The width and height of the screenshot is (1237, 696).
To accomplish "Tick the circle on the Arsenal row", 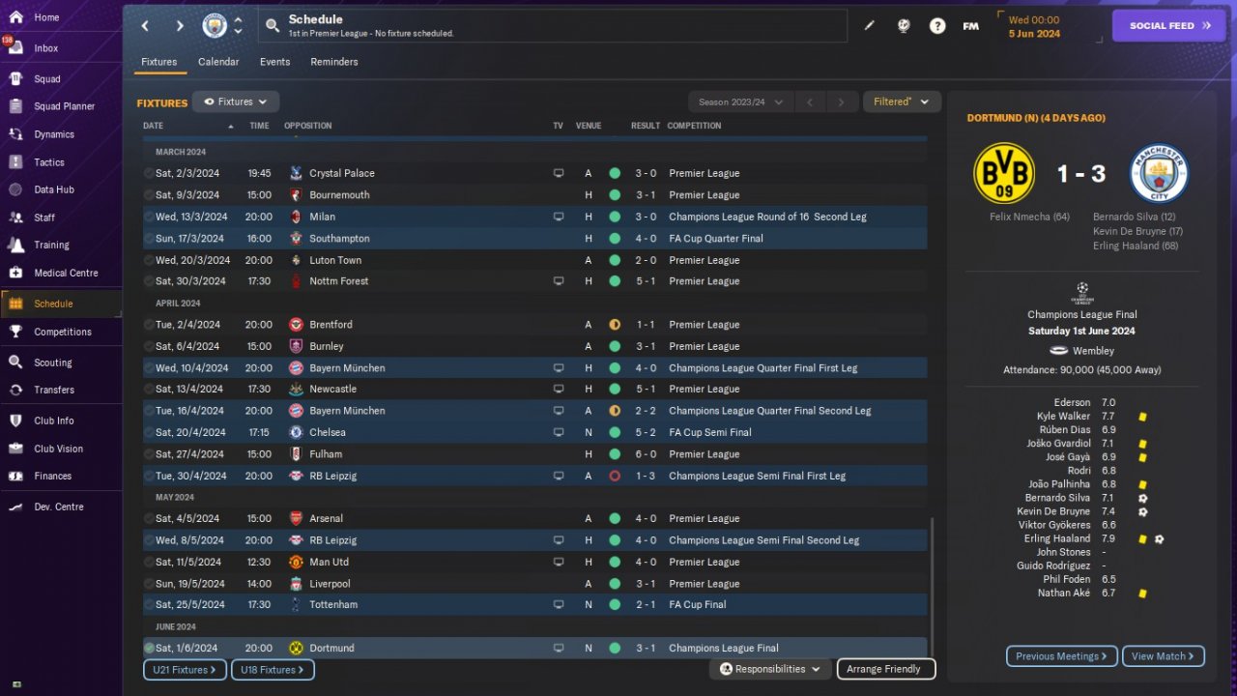I will (x=149, y=519).
